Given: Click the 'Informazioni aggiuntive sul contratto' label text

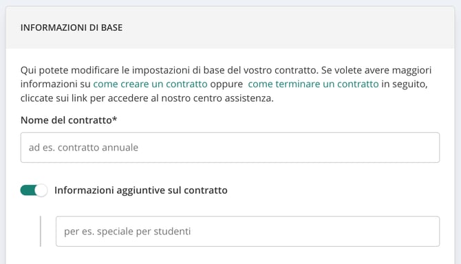Looking at the screenshot, I should coord(141,190).
